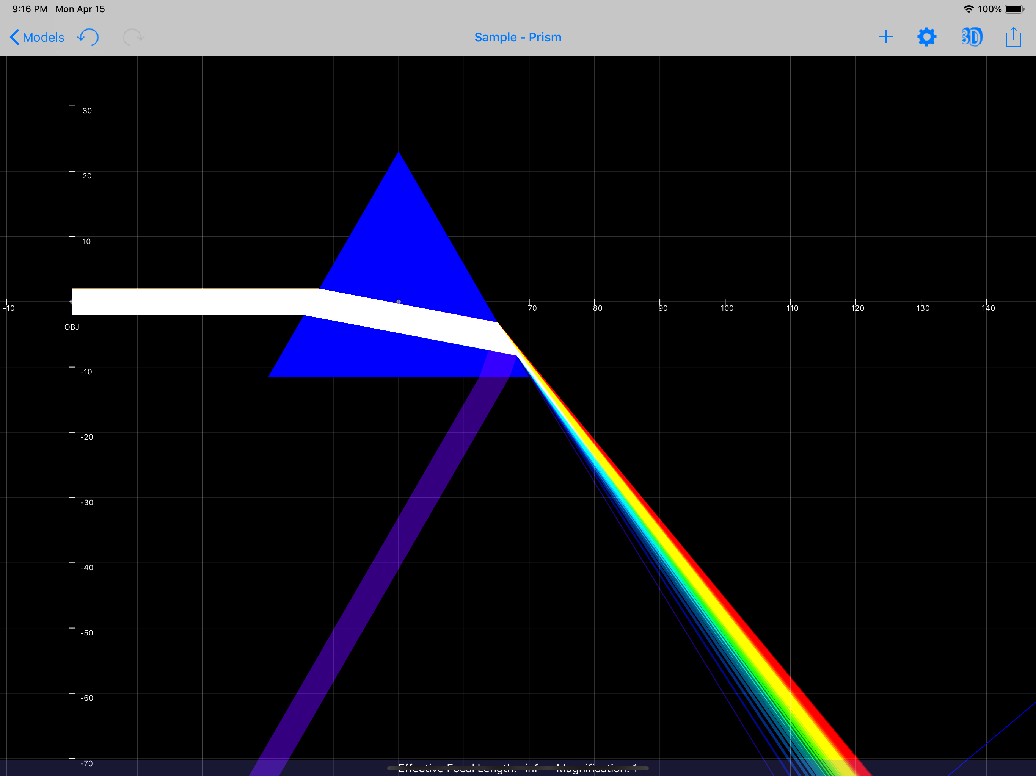Tap the -40 label on vertical axis
The image size is (1036, 776).
coord(86,568)
